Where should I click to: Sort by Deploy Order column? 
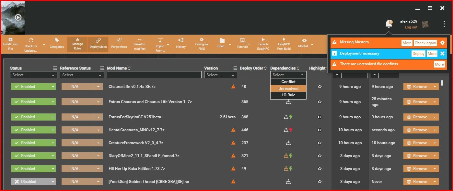[253, 68]
